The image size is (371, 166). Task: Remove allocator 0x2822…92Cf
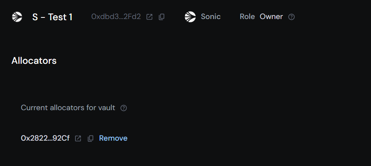113,138
